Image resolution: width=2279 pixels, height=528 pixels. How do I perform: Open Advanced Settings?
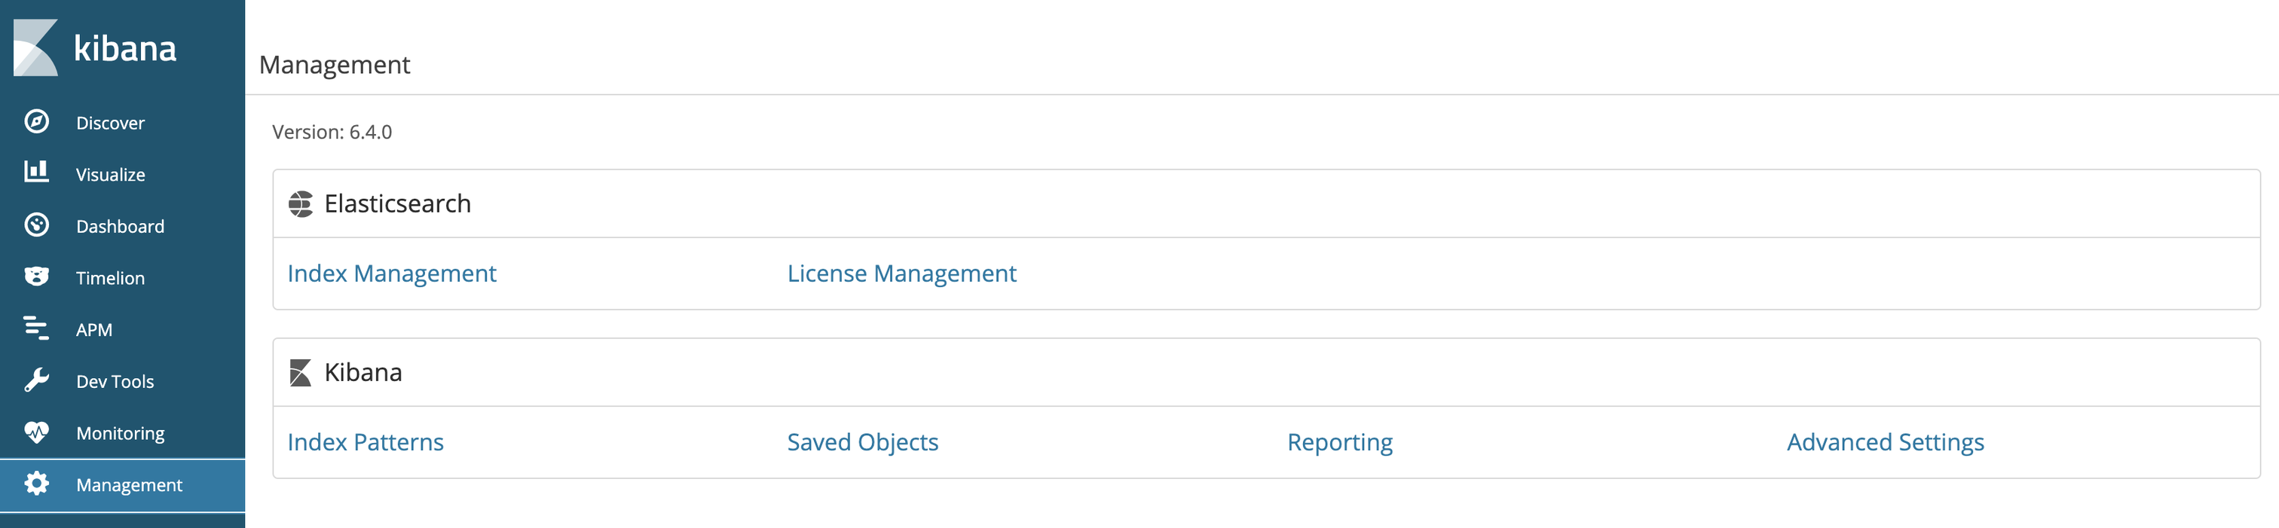click(1886, 443)
